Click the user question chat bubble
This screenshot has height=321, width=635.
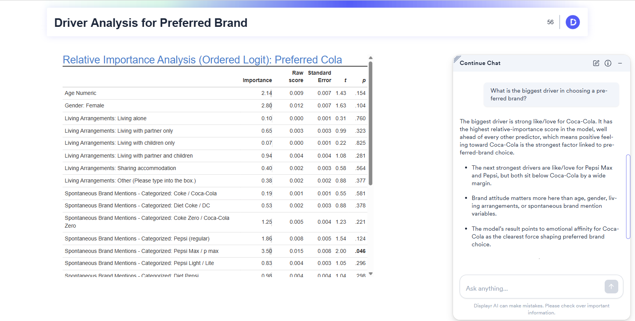point(551,95)
